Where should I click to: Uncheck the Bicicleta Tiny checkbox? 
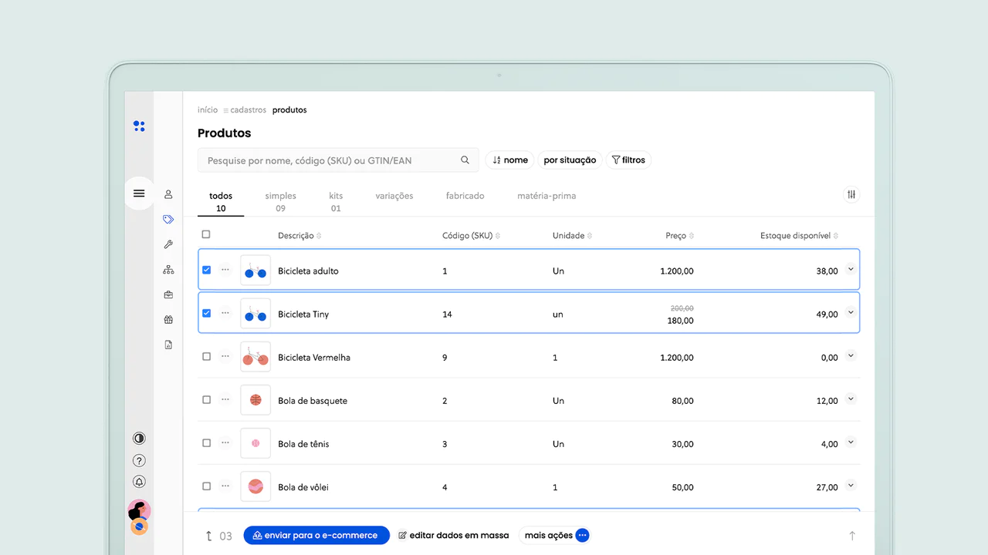coord(206,313)
